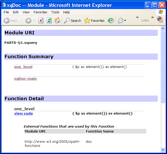Screen dimensions: 167x154
Task: Open the Mail button dropdown arrow
Action: [125, 20]
